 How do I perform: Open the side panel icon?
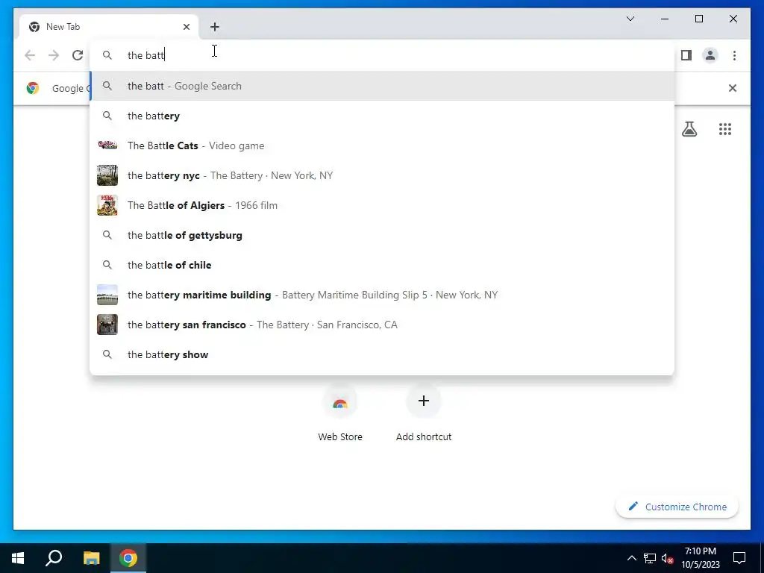pyautogui.click(x=686, y=55)
